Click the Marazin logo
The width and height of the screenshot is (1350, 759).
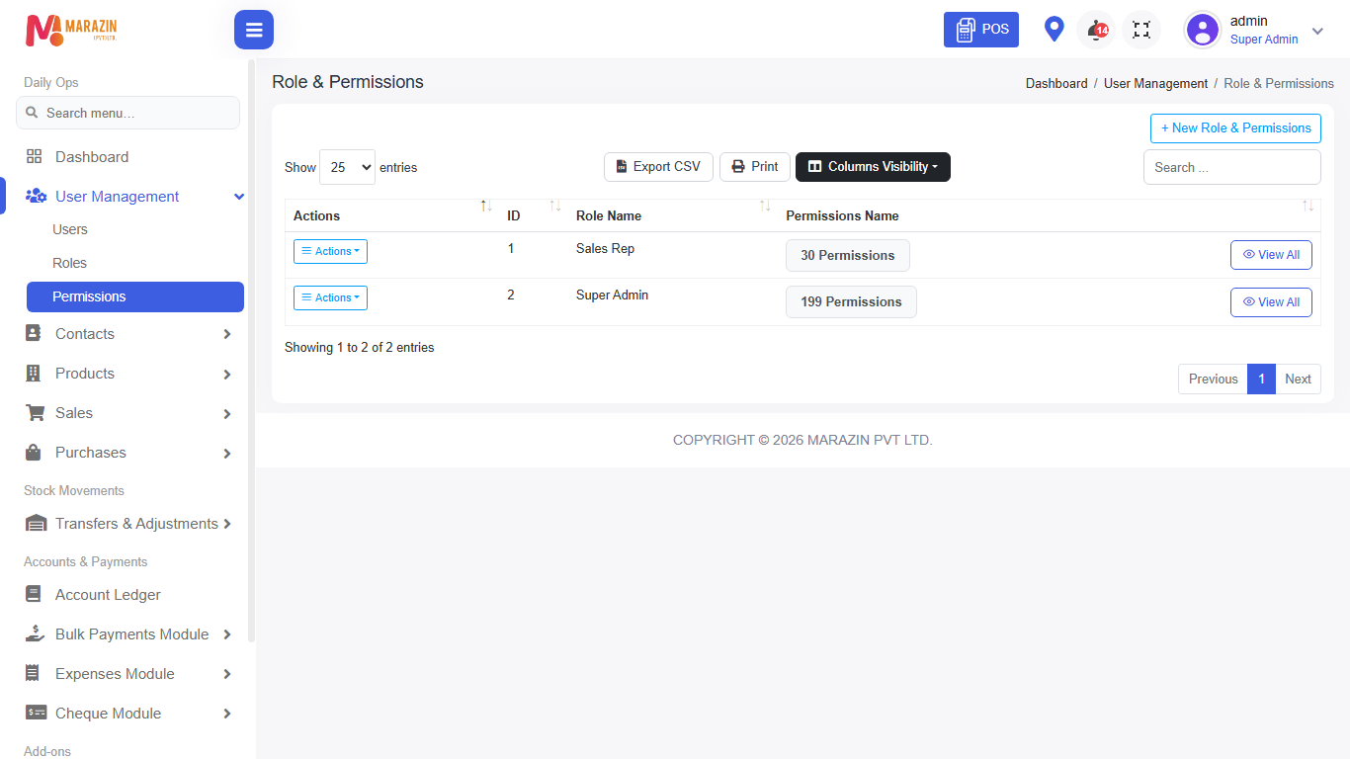[71, 30]
